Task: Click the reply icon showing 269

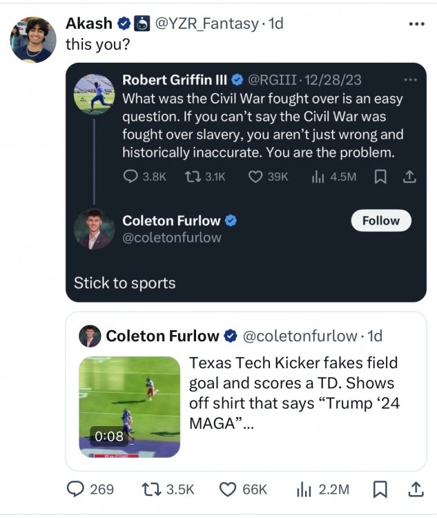Action: pos(75,489)
